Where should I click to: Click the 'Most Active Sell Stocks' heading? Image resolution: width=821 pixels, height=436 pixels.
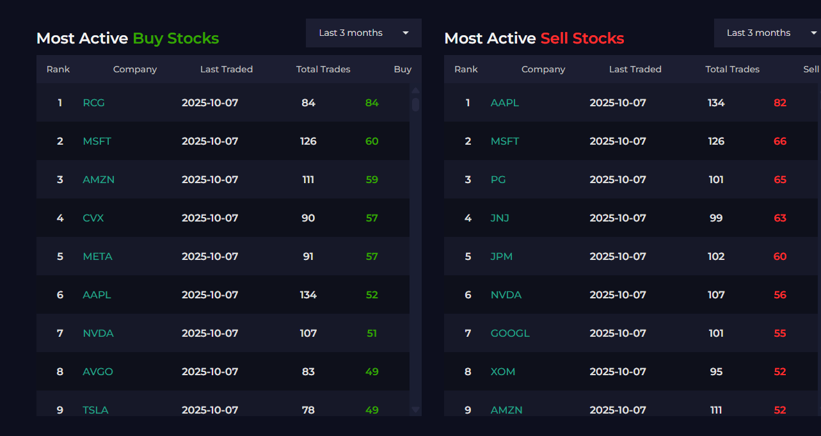click(x=534, y=38)
